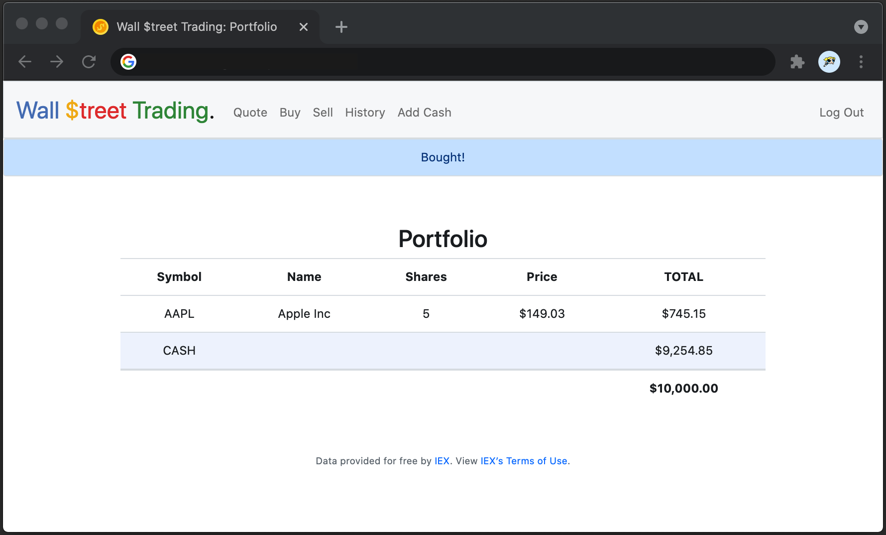Click the tab favicon coin icon
This screenshot has height=535, width=886.
(101, 27)
